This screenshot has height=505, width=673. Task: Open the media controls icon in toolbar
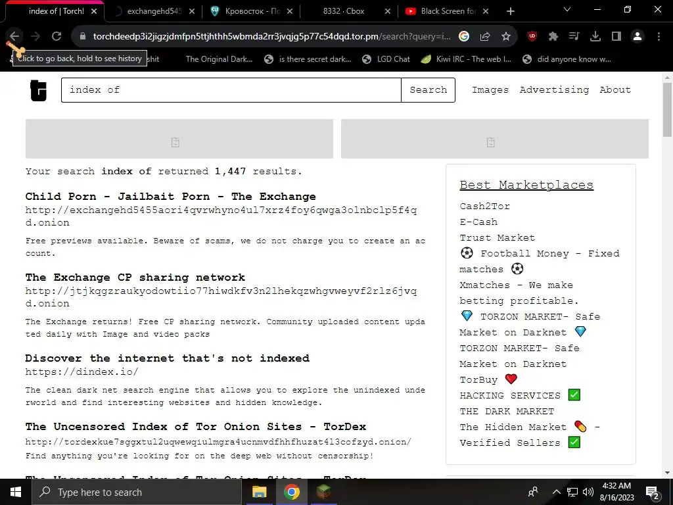(x=574, y=37)
